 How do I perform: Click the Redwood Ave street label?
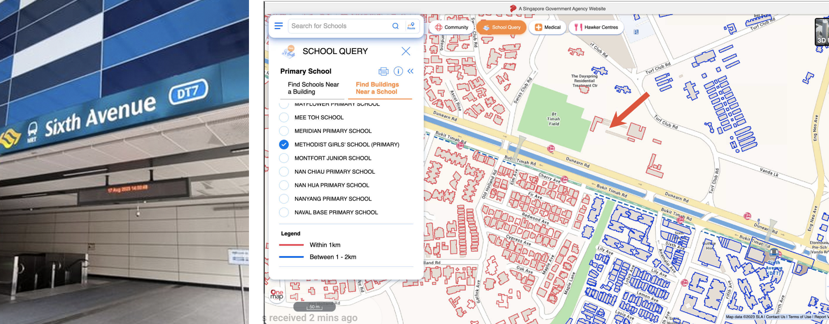coord(535,218)
